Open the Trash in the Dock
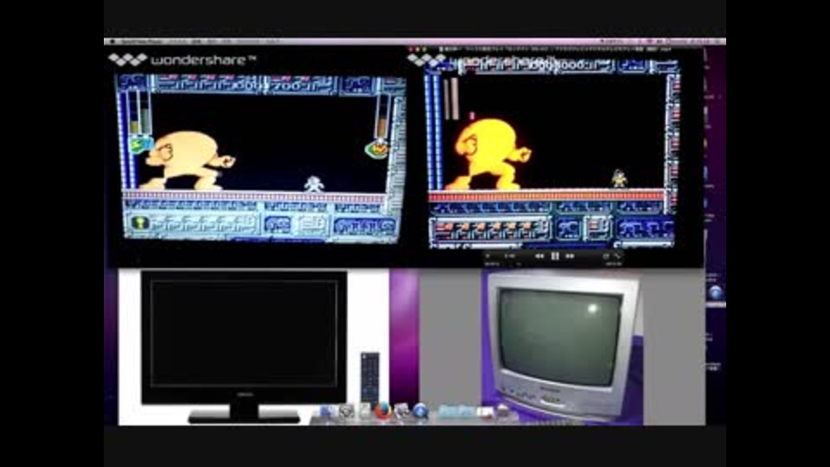 [502, 412]
